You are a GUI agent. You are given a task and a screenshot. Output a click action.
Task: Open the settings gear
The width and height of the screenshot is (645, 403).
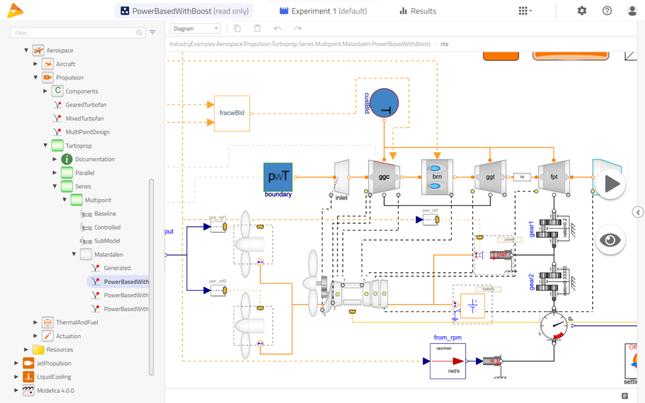581,10
